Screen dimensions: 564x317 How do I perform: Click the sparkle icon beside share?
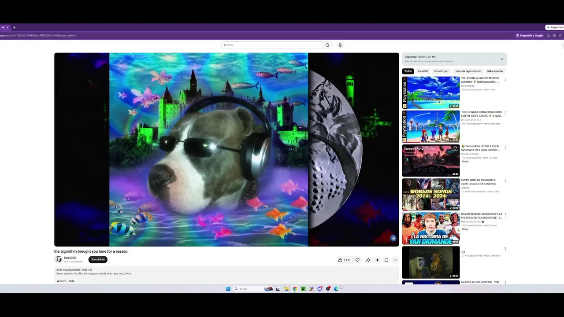pos(377,260)
